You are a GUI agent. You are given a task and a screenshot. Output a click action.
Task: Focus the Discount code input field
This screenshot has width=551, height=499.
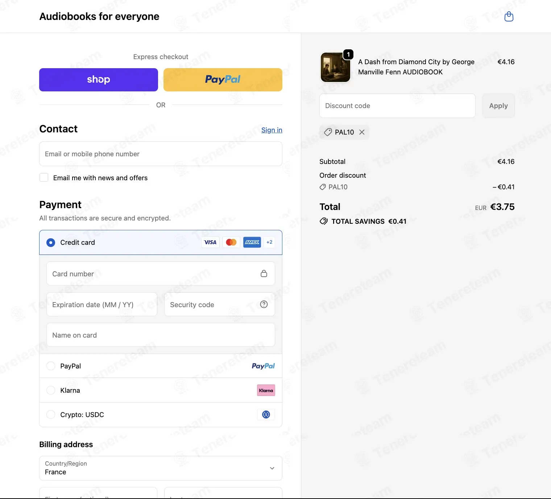point(397,106)
